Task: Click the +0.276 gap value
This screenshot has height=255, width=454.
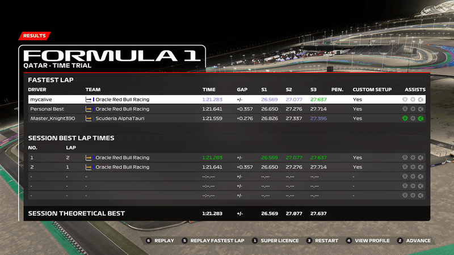Action: [245, 118]
